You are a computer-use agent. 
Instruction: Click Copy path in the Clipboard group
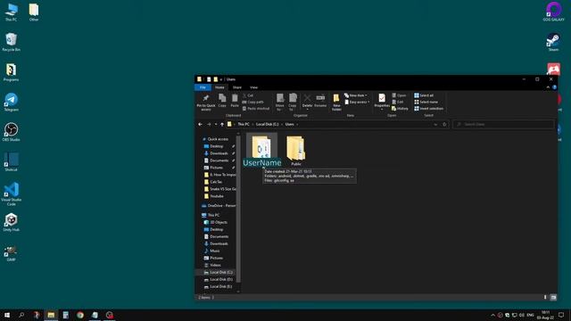point(252,103)
